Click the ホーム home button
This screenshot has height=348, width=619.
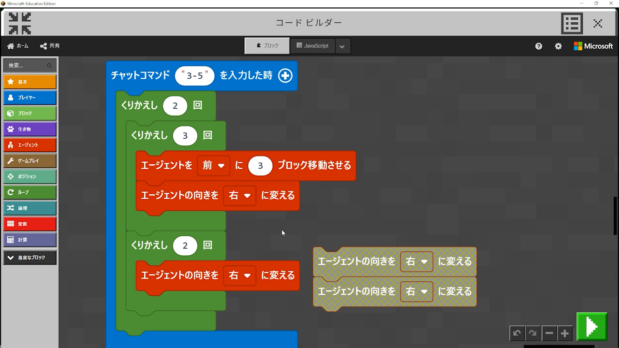(x=18, y=46)
